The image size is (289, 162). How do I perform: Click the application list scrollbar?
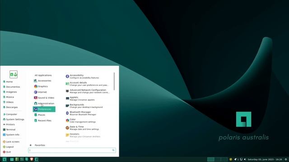[x=114, y=81]
